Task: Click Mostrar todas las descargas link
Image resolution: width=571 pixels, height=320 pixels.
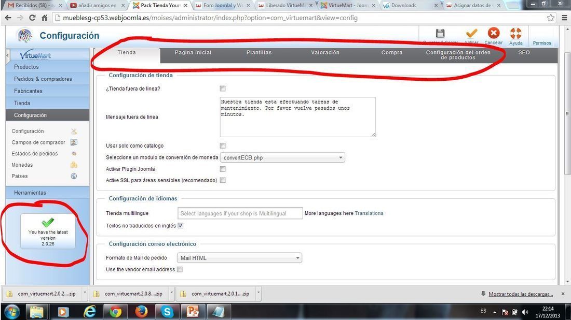Action: point(521,294)
